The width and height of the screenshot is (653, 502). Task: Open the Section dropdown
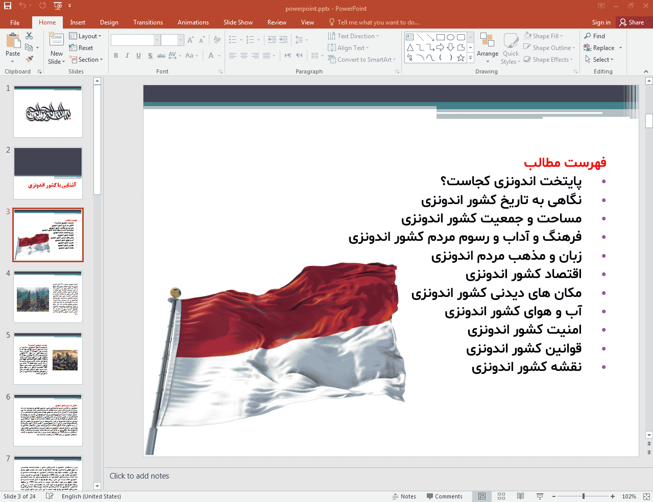pyautogui.click(x=86, y=60)
